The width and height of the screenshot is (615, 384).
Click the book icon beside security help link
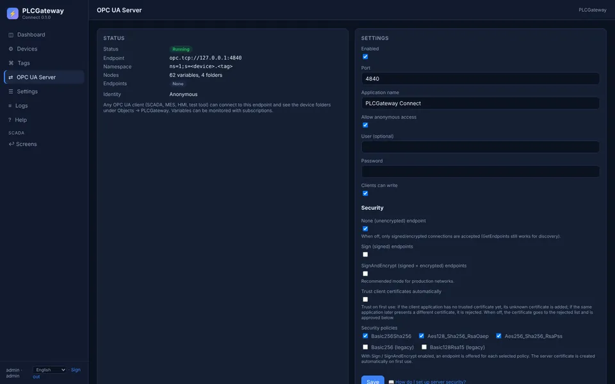(391, 382)
